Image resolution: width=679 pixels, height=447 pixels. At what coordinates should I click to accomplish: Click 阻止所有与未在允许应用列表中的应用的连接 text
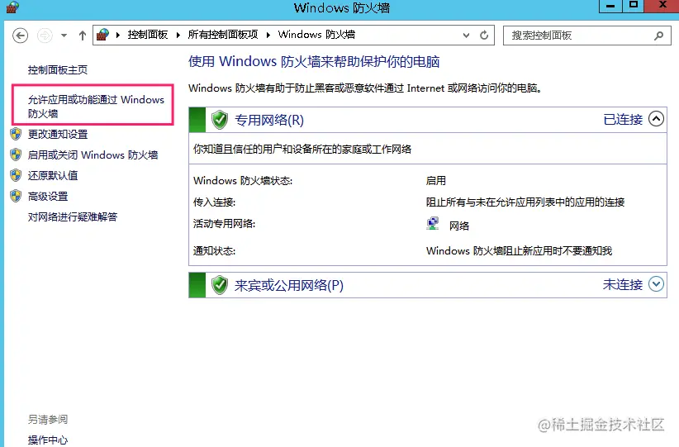click(x=525, y=202)
